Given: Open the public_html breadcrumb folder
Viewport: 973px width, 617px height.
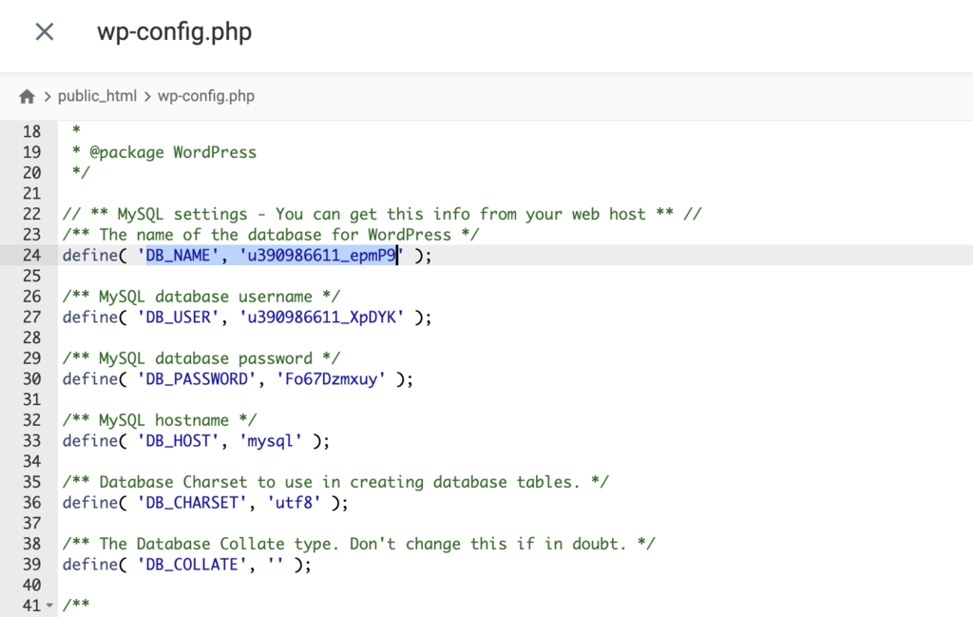Looking at the screenshot, I should pyautogui.click(x=98, y=95).
